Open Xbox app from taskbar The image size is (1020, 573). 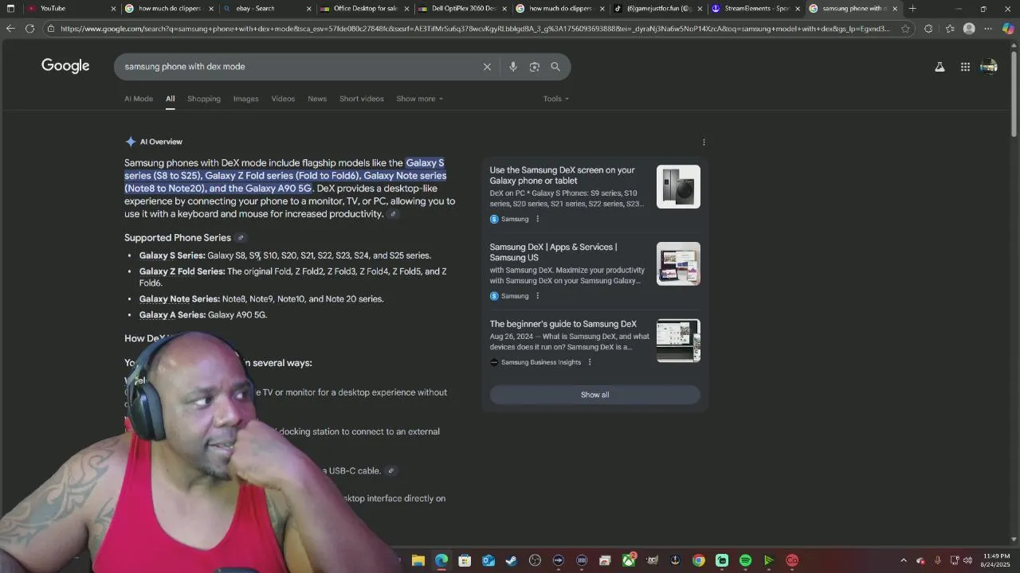coord(629,560)
